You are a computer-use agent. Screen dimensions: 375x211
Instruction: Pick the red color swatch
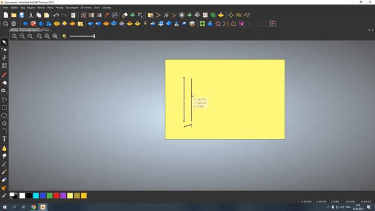point(56,196)
